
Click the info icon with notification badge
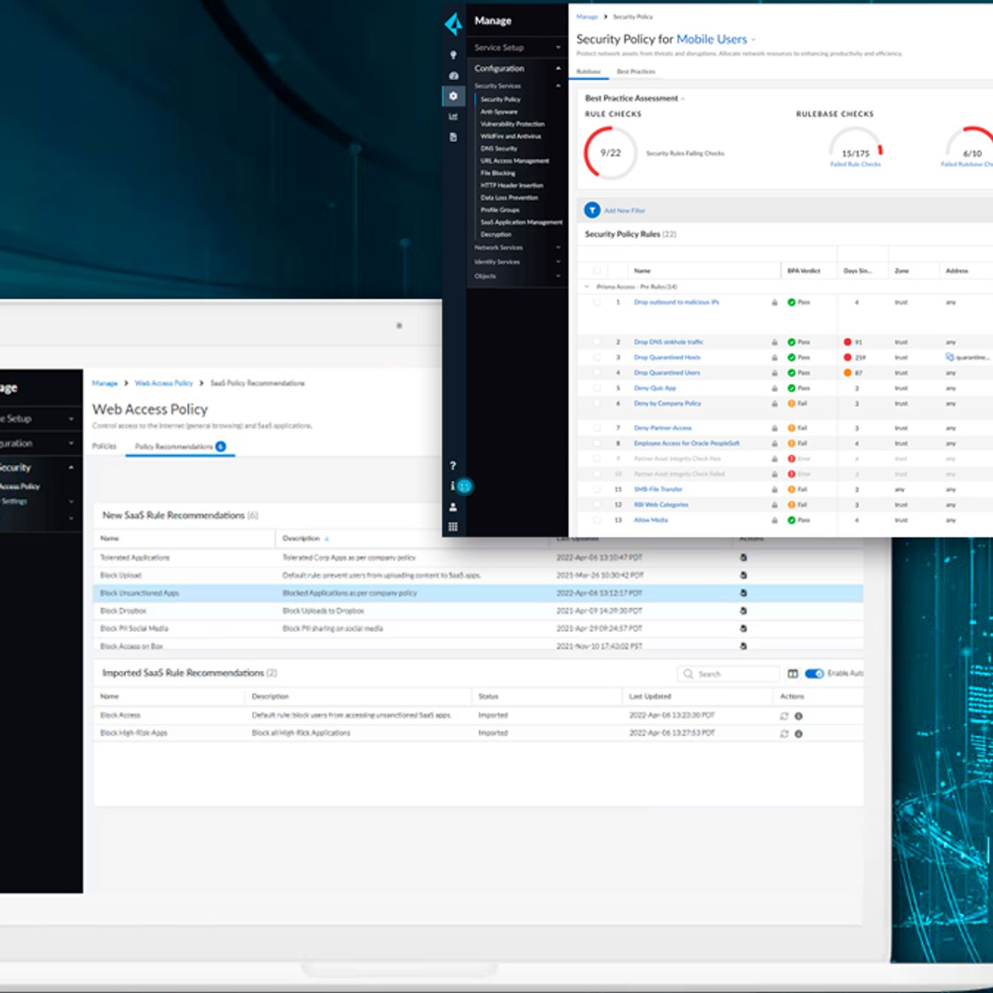click(x=460, y=486)
